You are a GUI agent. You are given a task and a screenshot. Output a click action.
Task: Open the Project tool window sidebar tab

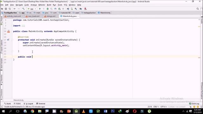(2, 21)
